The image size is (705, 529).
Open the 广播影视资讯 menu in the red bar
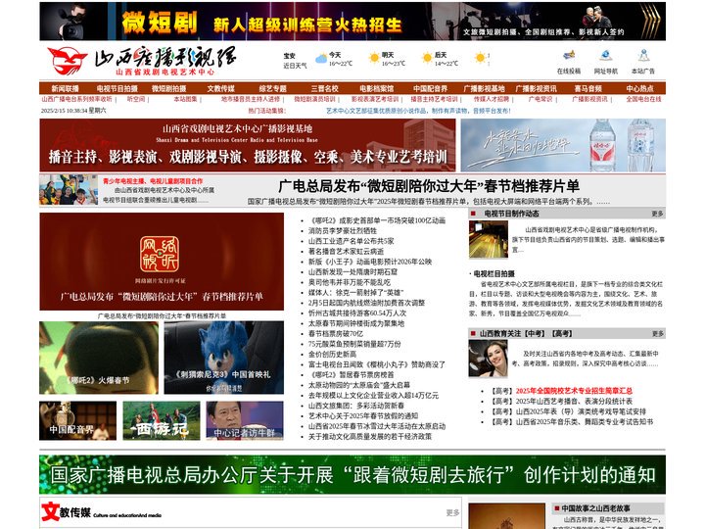536,88
